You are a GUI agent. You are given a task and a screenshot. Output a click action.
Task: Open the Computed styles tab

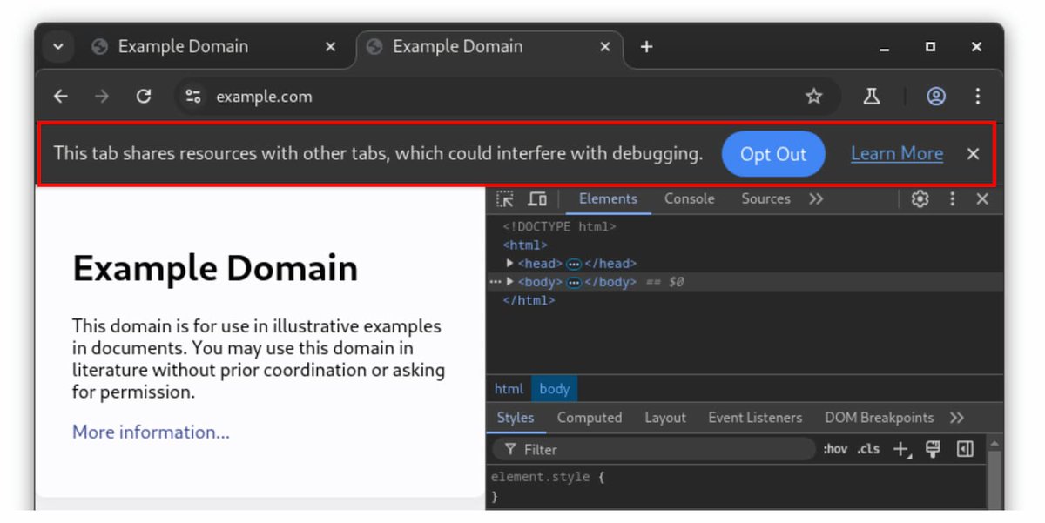point(590,418)
